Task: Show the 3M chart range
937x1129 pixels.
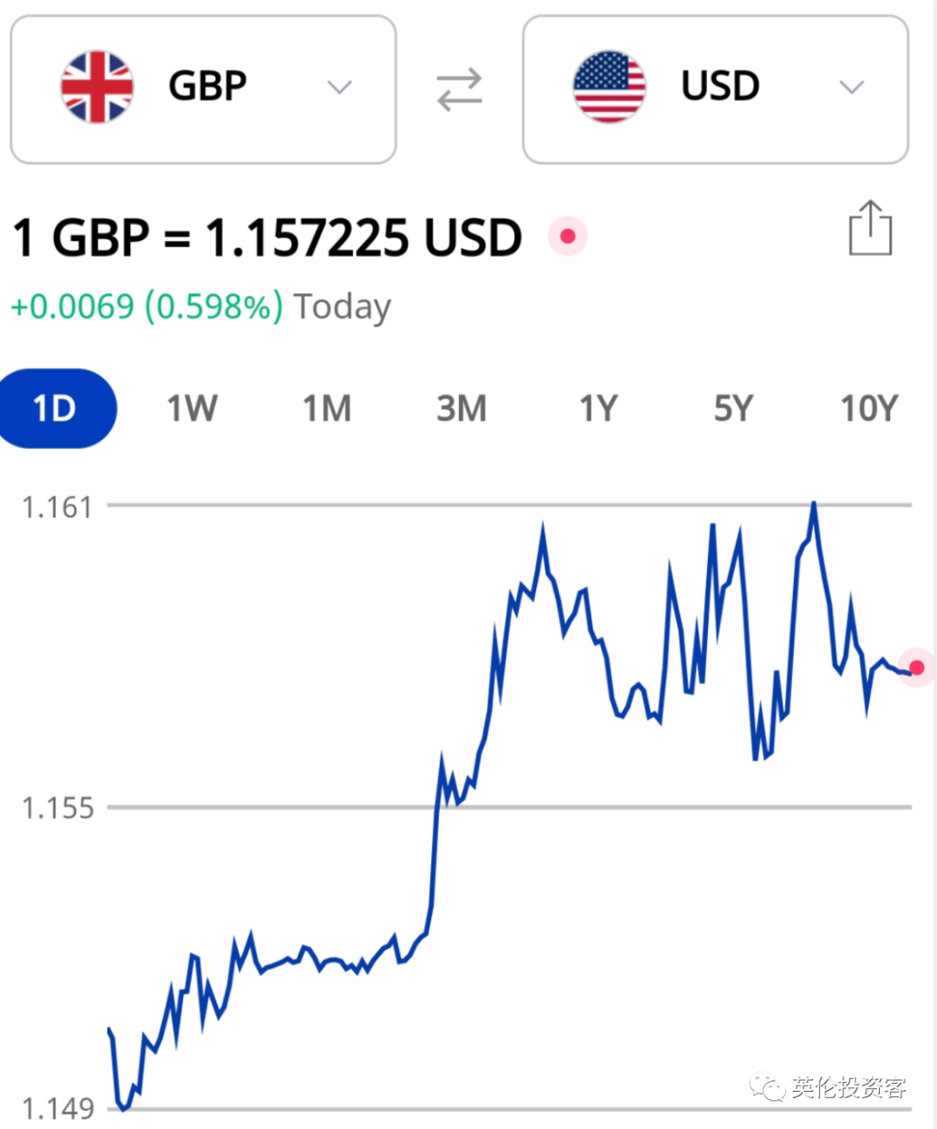Action: coord(462,408)
